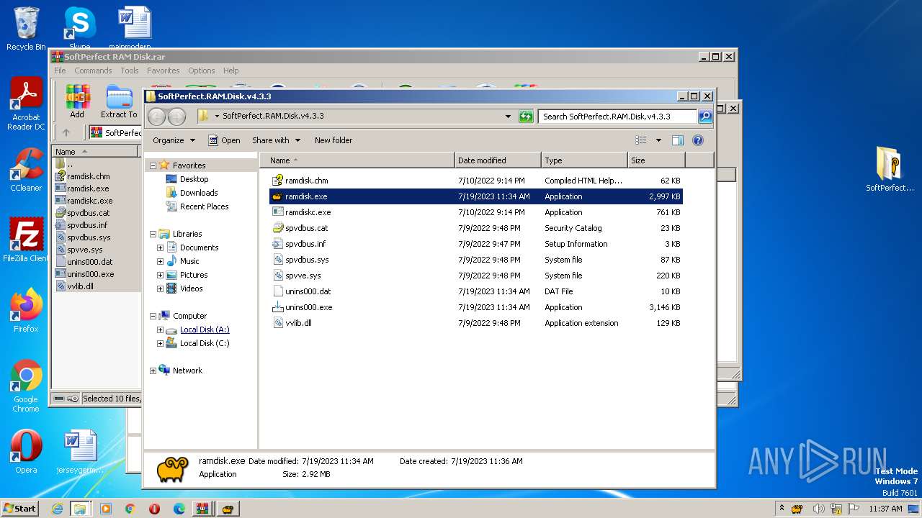Click the Back navigation arrow in Explorer
Viewport: 922px width, 518px height.
click(x=156, y=117)
